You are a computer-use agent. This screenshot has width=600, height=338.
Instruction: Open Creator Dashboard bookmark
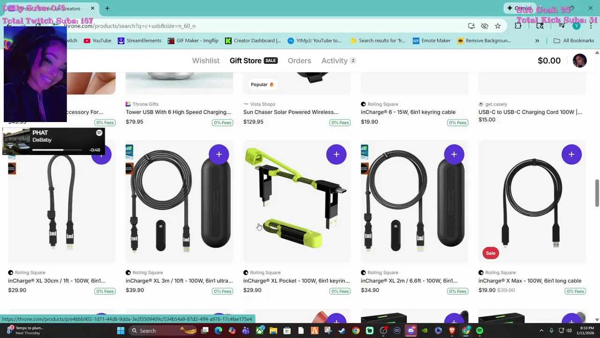[x=253, y=41]
